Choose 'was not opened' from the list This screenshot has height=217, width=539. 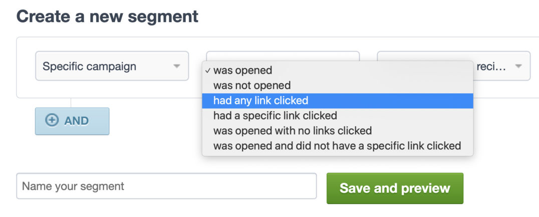coord(252,86)
